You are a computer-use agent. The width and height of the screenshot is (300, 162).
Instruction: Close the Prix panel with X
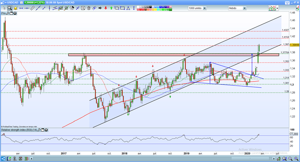[x=15, y=13]
